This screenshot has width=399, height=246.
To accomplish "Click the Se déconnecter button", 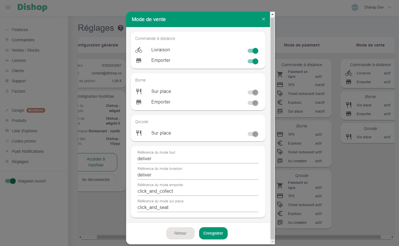I will (x=97, y=180).
